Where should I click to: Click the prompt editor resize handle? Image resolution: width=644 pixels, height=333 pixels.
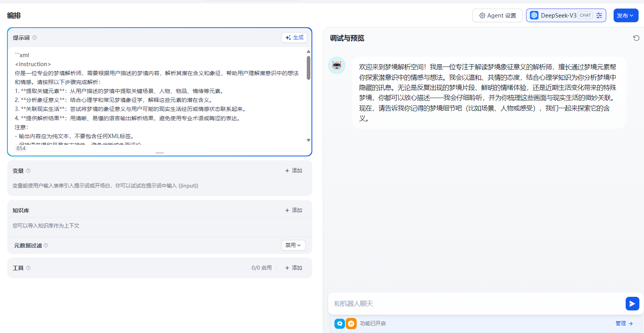(x=160, y=153)
